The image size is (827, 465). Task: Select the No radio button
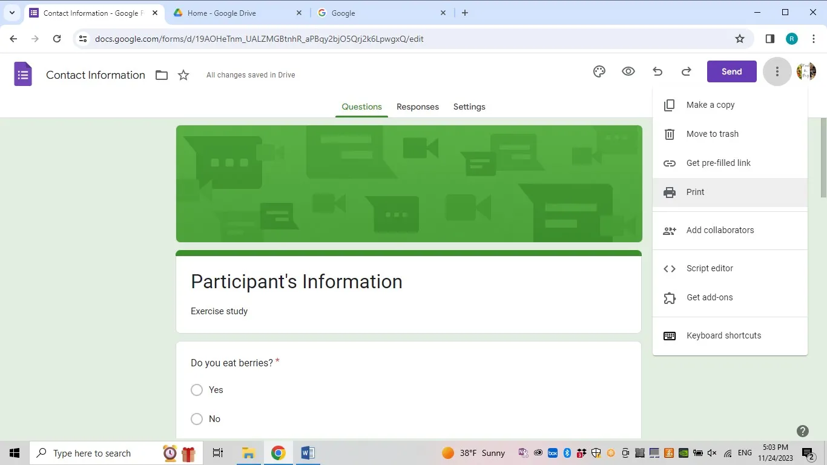(x=196, y=418)
